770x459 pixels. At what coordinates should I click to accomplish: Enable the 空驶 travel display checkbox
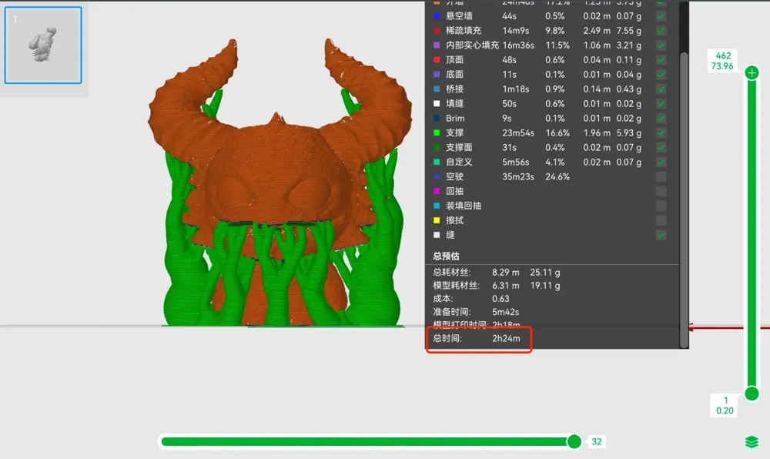[x=661, y=176]
